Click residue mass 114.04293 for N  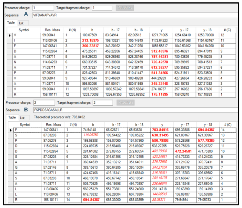click(x=50, y=62)
